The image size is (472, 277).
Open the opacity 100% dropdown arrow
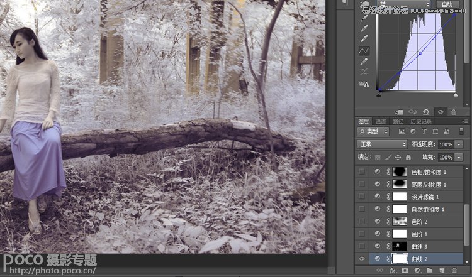[459, 144]
